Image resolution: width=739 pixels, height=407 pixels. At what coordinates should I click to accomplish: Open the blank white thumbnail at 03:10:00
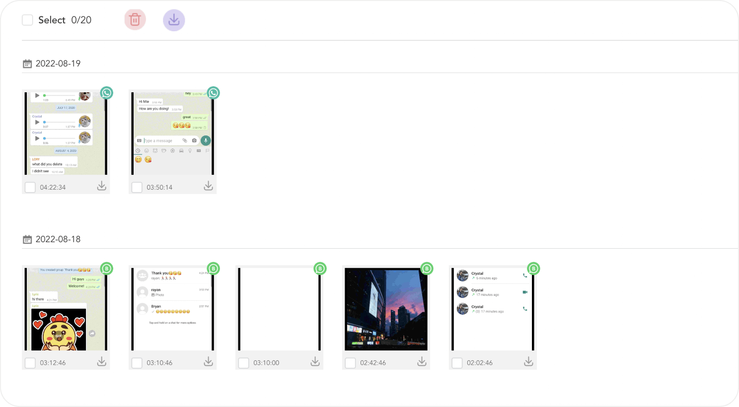coord(280,309)
